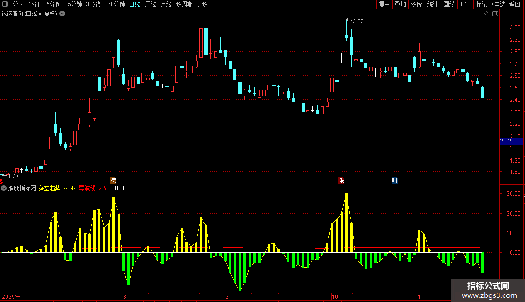This screenshot has height=302, width=525.
Task: Click month 10 marker on the timeline
Action: tap(335, 296)
